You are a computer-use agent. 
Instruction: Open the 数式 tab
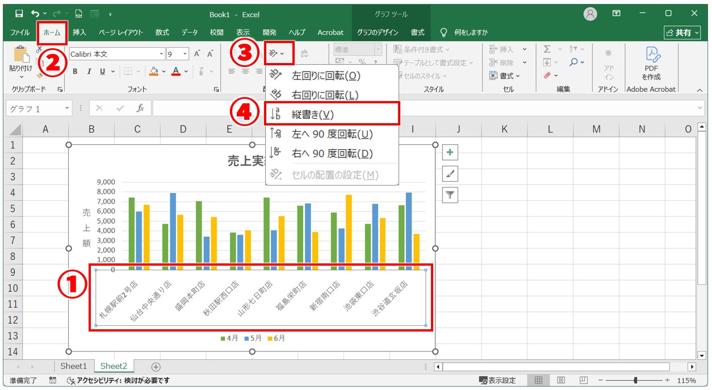pyautogui.click(x=162, y=32)
